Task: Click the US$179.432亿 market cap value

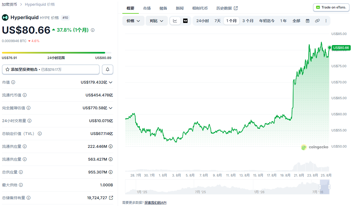Action: pyautogui.click(x=94, y=82)
